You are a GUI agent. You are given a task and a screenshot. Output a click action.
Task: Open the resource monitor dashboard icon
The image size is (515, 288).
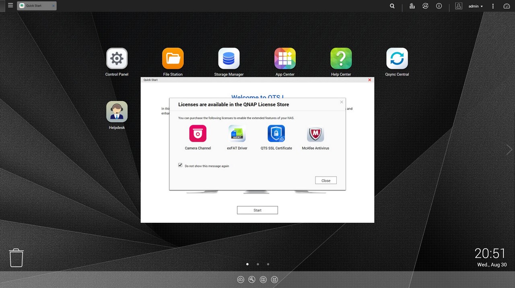(507, 6)
